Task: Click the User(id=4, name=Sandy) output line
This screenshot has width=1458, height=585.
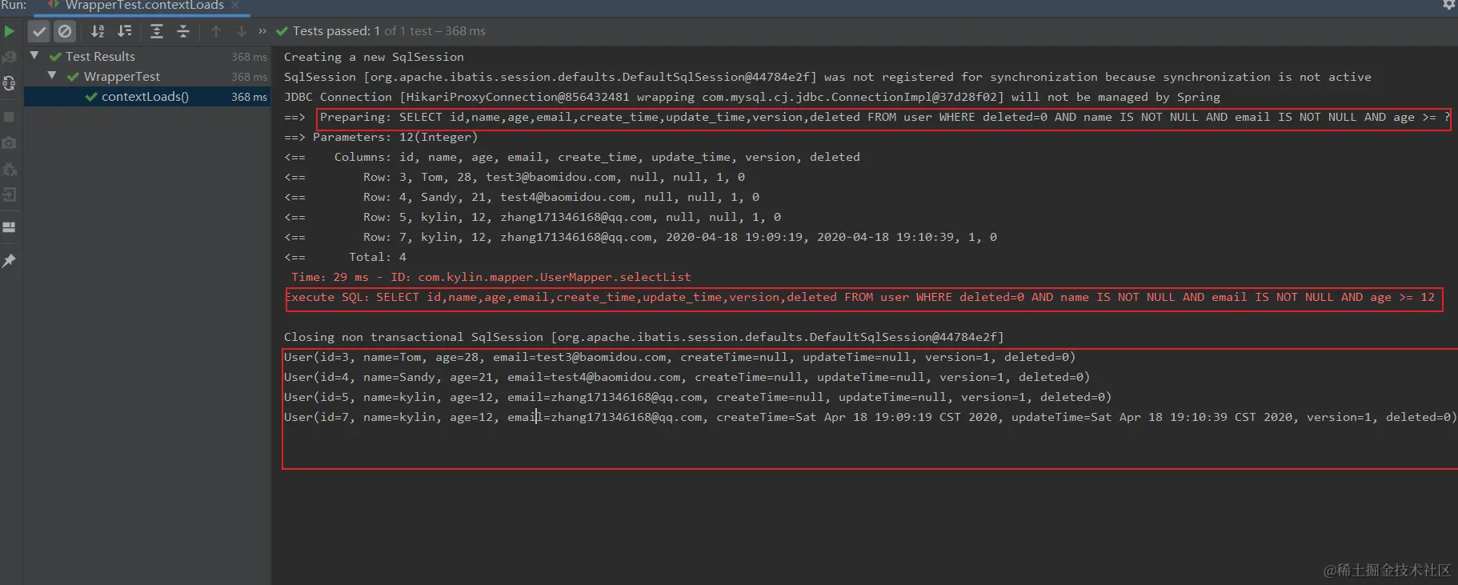Action: tap(687, 377)
